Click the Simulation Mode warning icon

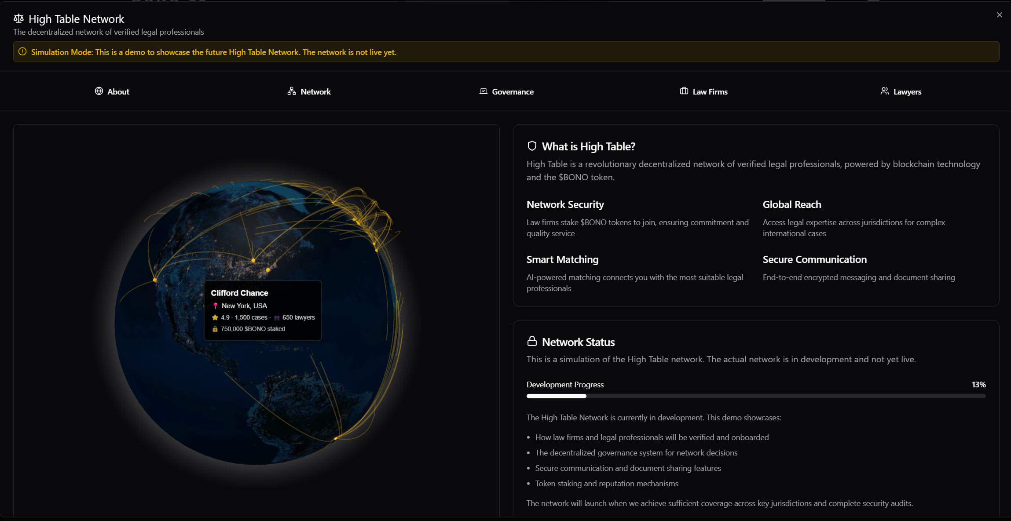pyautogui.click(x=22, y=52)
